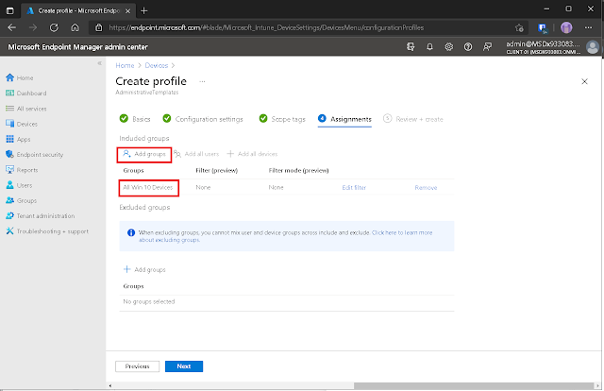Click the browser address bar URL
Image resolution: width=604 pixels, height=391 pixels.
click(266, 27)
